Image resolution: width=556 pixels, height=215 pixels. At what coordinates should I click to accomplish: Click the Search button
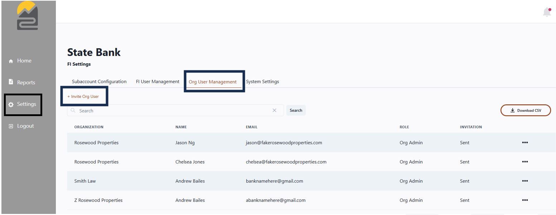pos(296,110)
